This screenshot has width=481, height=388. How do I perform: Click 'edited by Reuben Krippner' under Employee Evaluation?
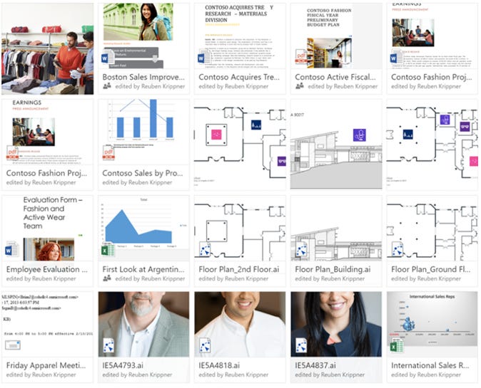click(41, 278)
